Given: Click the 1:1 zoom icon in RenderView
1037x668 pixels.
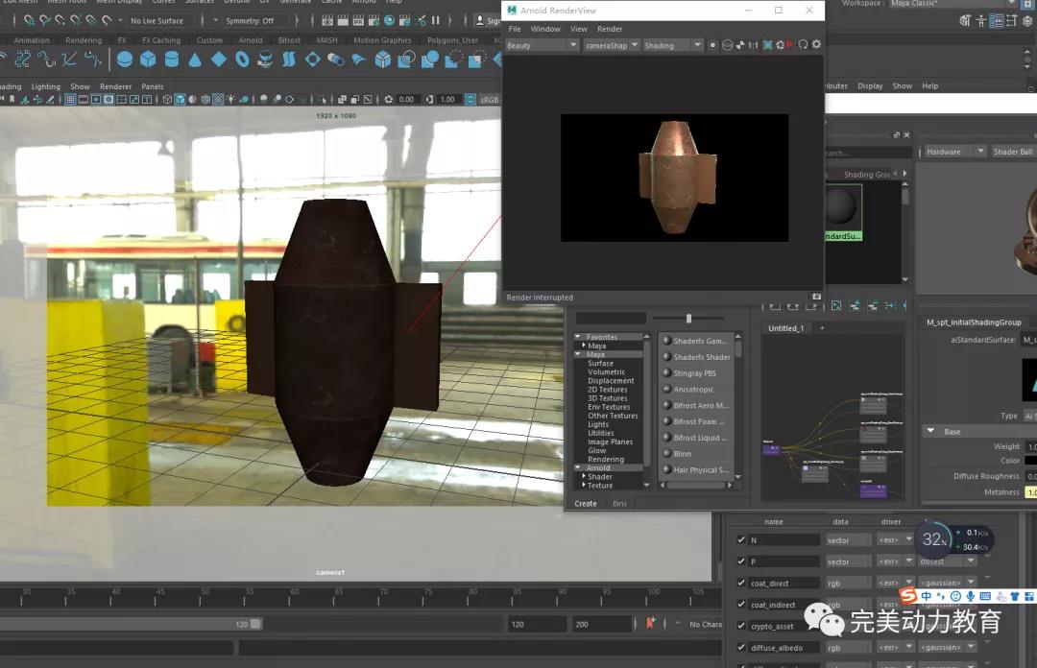Looking at the screenshot, I should pos(753,45).
